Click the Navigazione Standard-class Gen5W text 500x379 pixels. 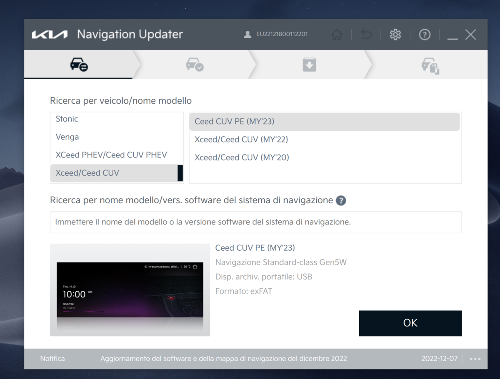281,262
